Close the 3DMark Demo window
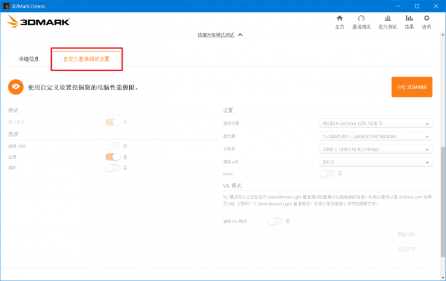This screenshot has height=281, width=446. coord(436,6)
